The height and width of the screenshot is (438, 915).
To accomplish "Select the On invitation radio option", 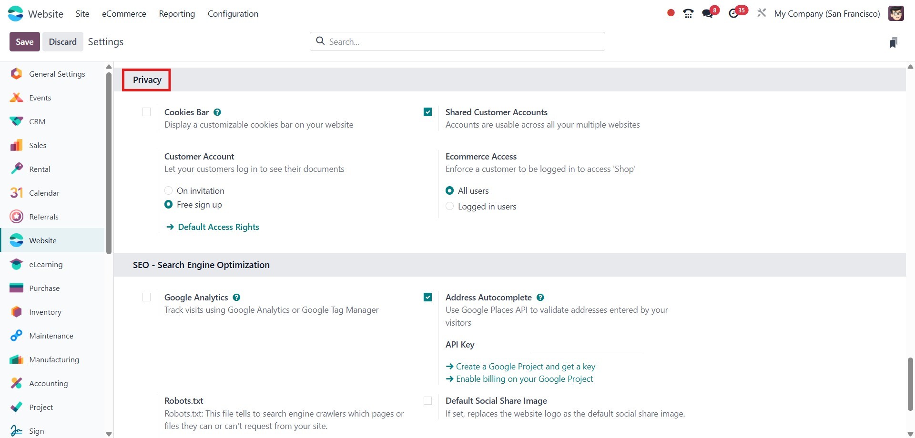I will pos(169,191).
